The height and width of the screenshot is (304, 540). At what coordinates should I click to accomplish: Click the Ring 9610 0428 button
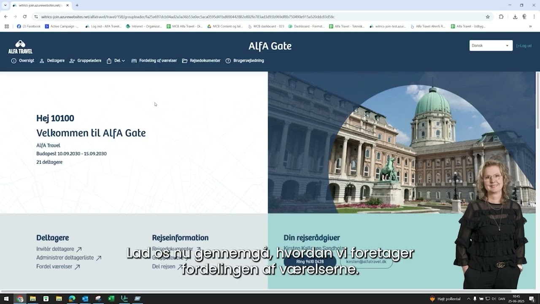(x=310, y=262)
